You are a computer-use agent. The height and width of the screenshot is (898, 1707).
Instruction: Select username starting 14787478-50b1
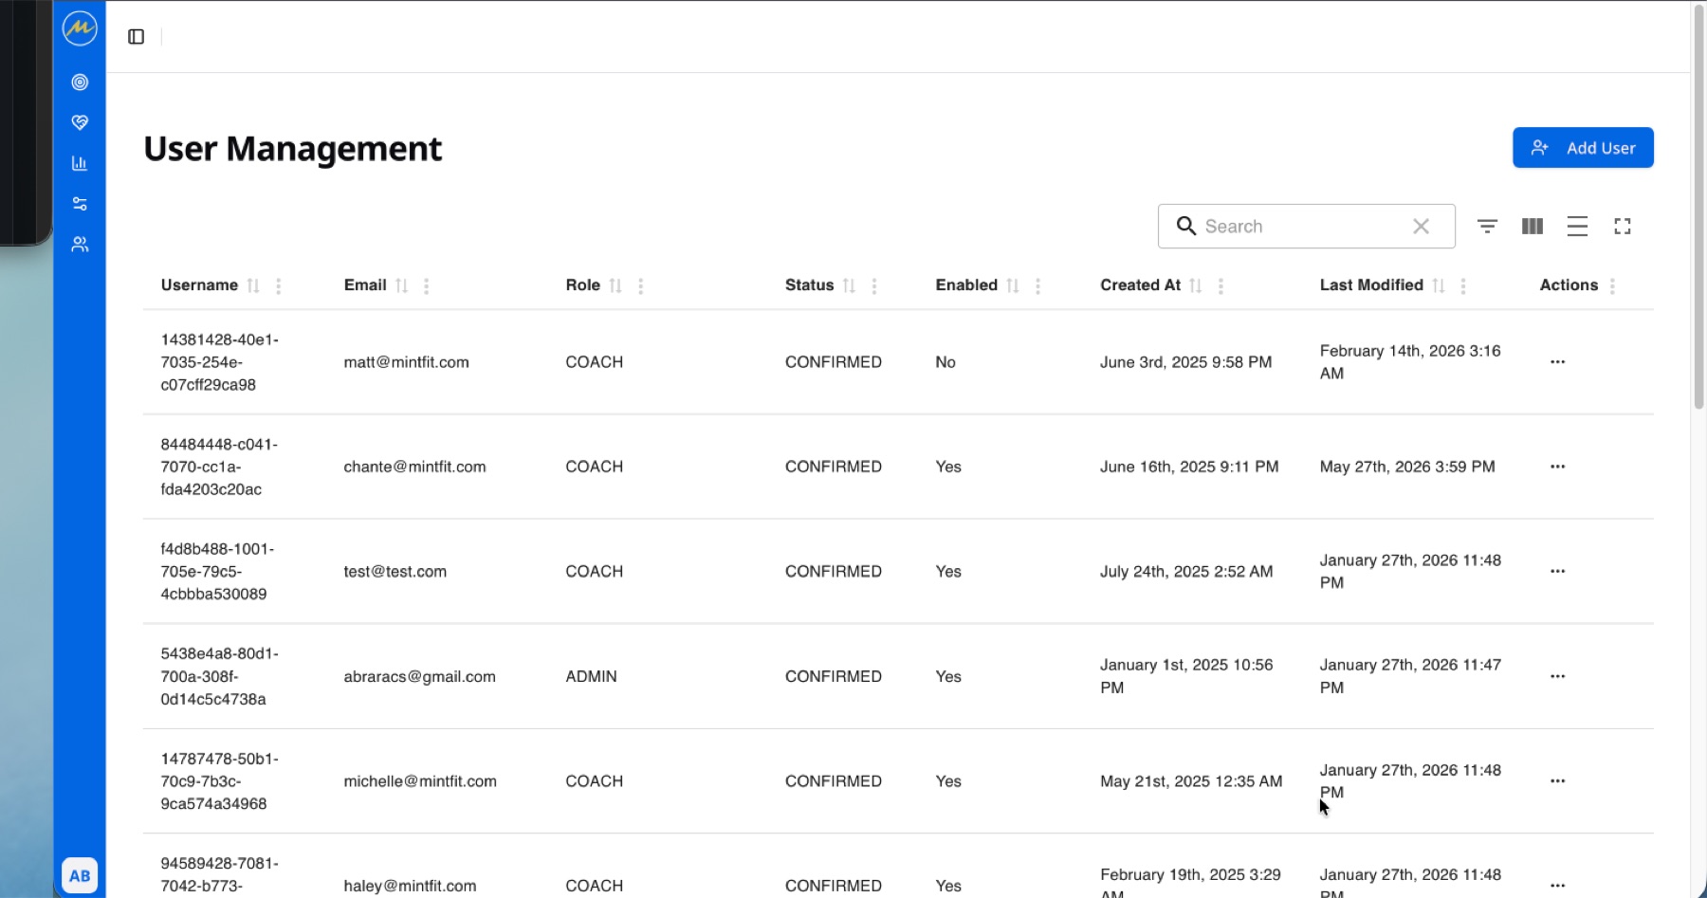point(220,781)
